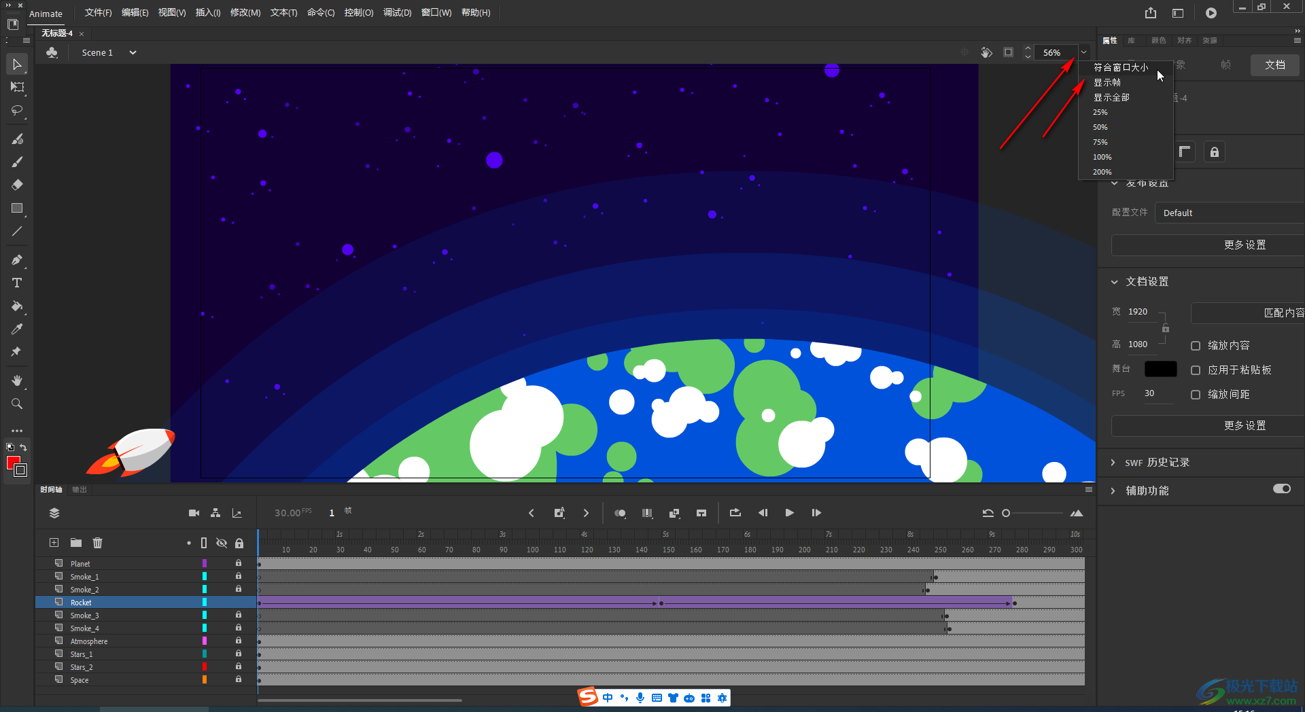
Task: Switch to the 文档 properties tab
Action: [x=1275, y=65]
